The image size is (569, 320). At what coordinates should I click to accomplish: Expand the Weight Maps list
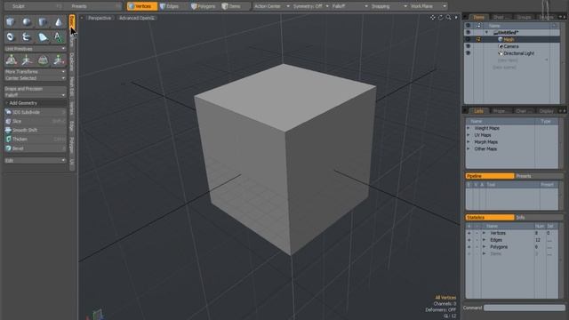click(469, 128)
